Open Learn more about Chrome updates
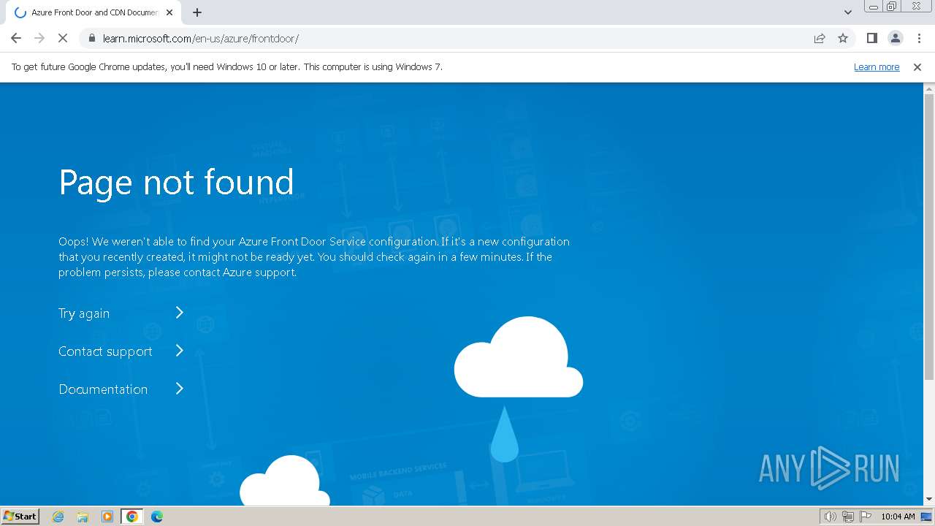 (877, 66)
